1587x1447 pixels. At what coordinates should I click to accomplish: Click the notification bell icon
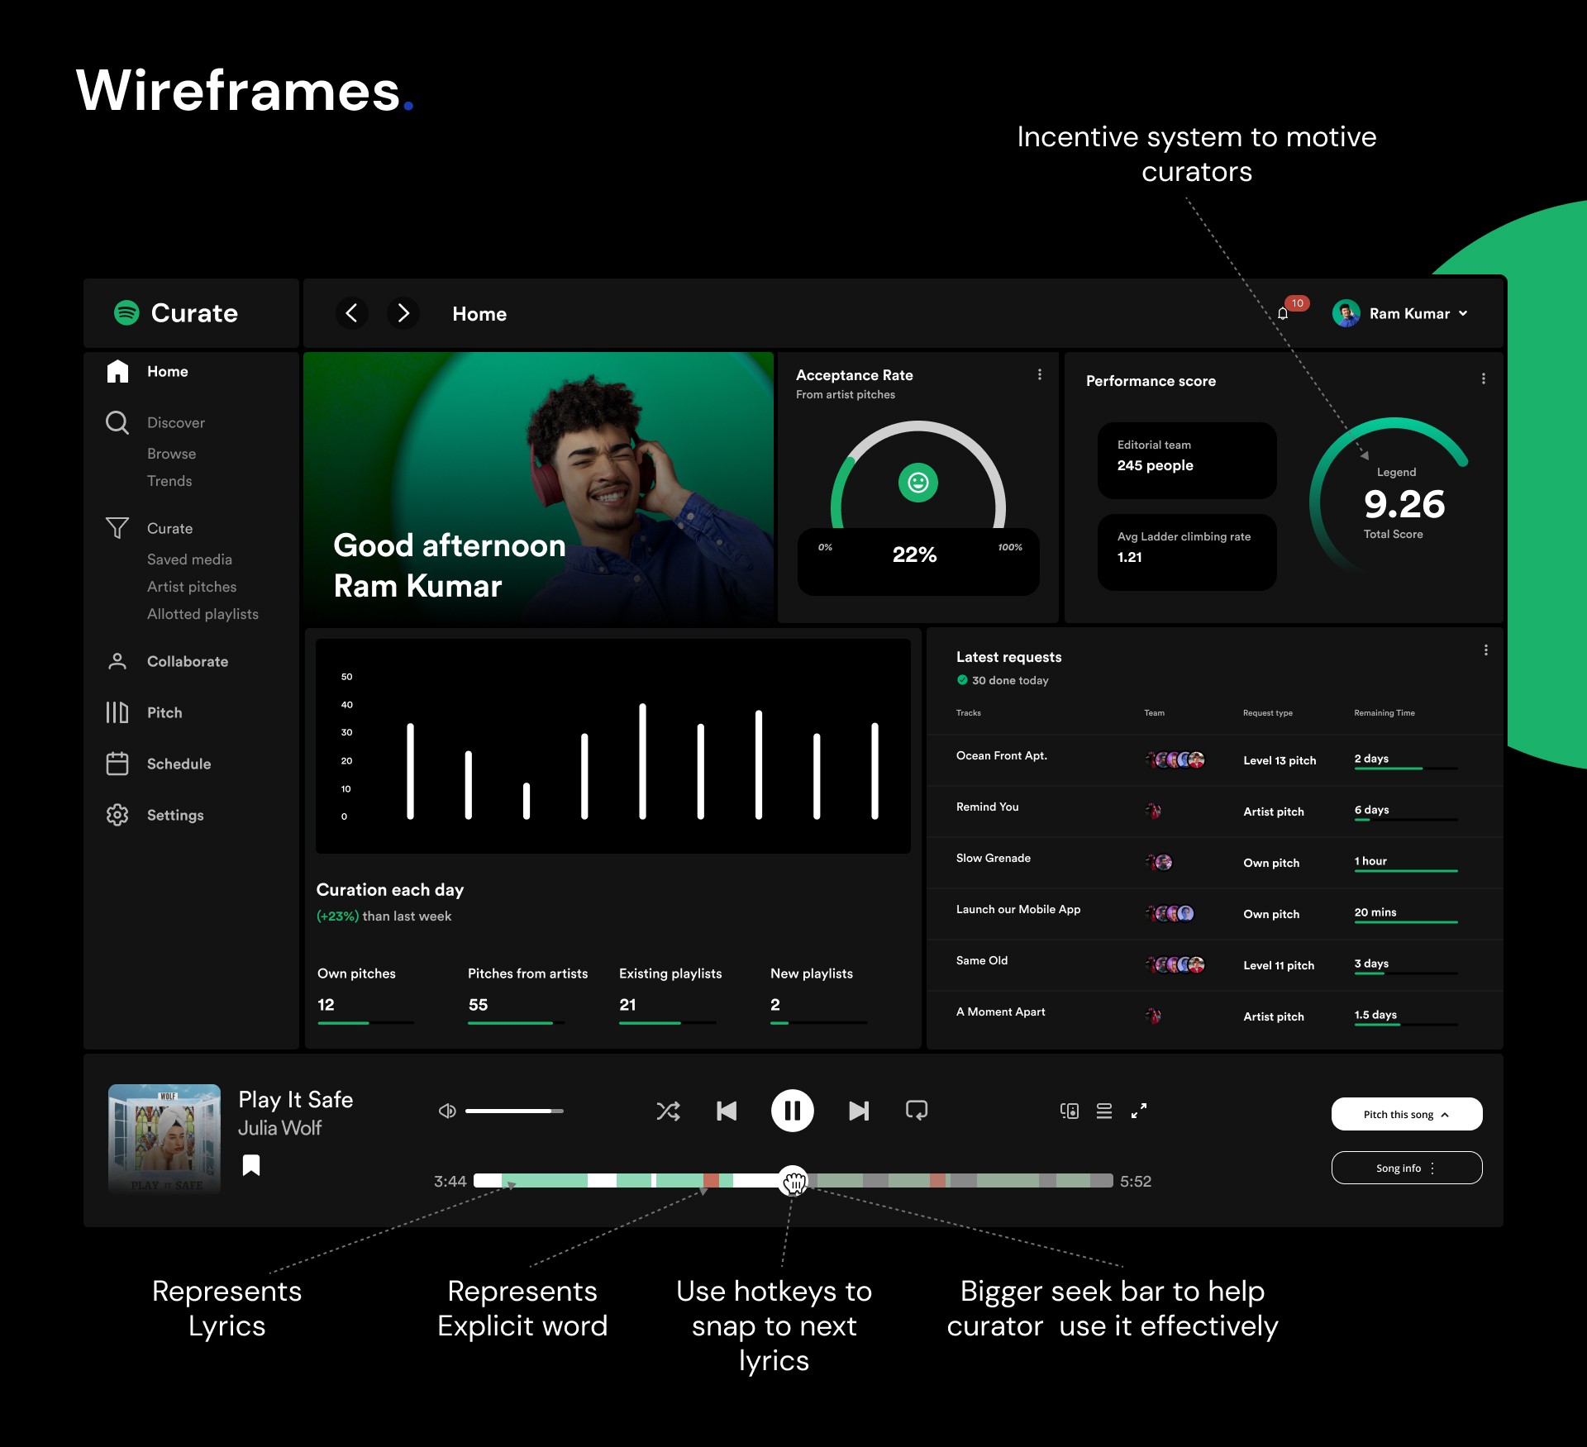pos(1283,313)
